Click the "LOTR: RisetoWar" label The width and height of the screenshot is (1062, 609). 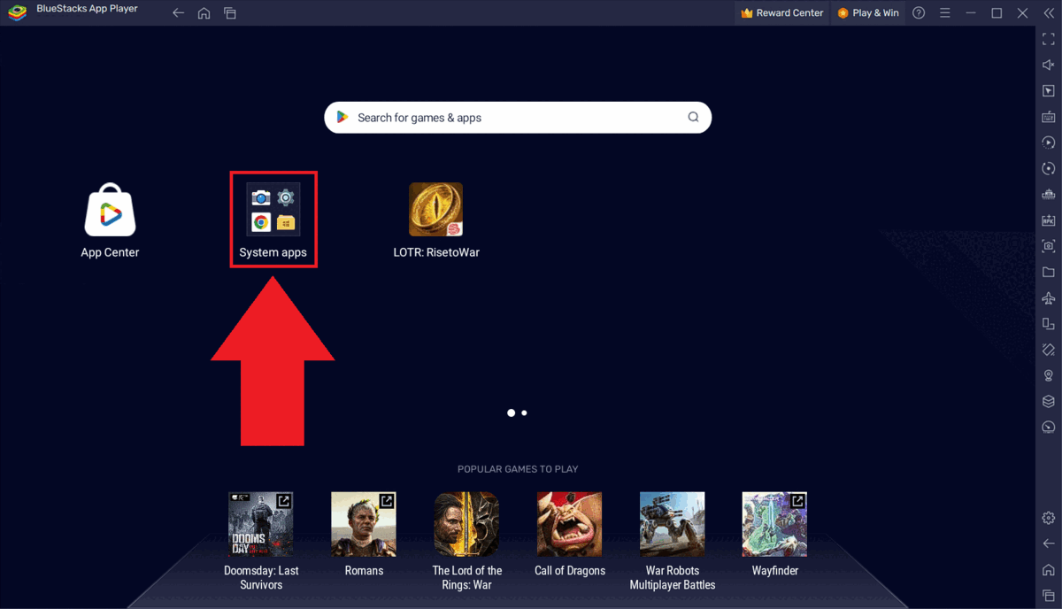[436, 252]
